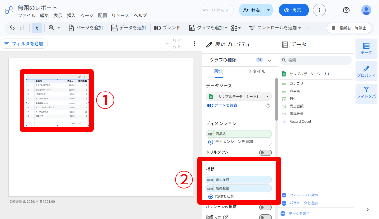Click the undo arrow in toolbar
This screenshot has height=219, width=379.
12,28
